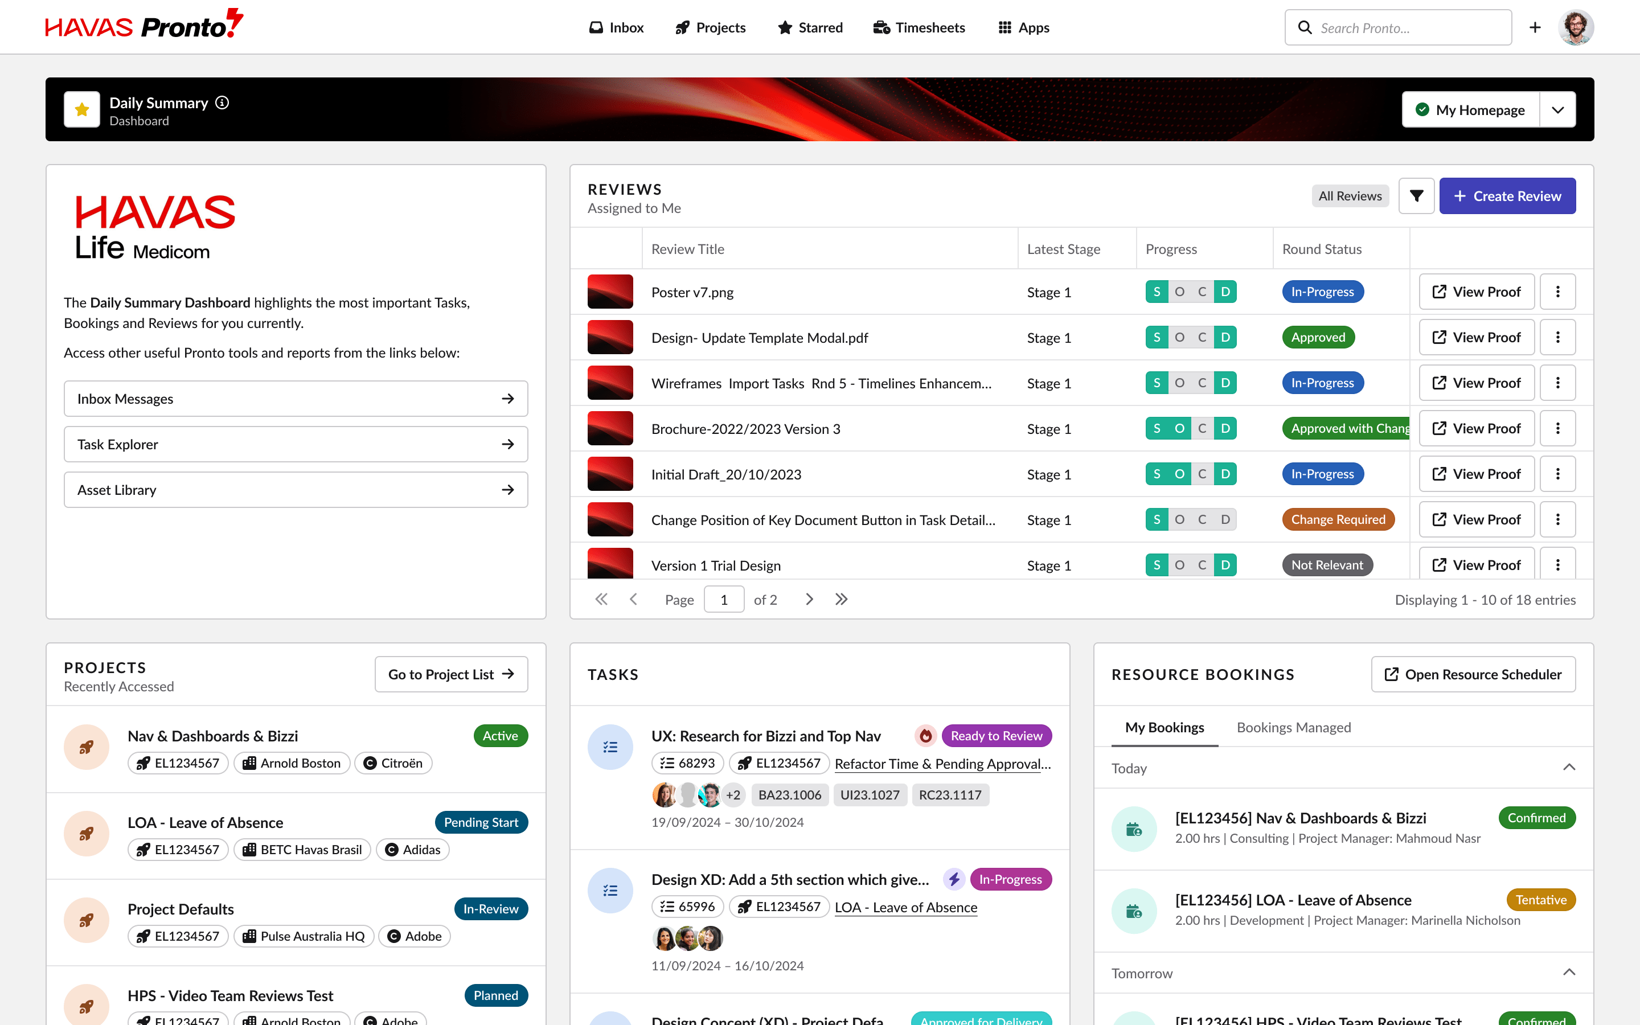Screen dimensions: 1640x1025
Task: Click the Search Pronto input field
Action: (x=1397, y=27)
